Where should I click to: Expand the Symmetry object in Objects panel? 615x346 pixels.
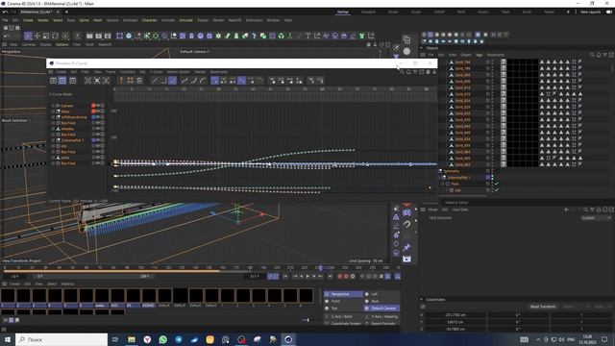440,171
